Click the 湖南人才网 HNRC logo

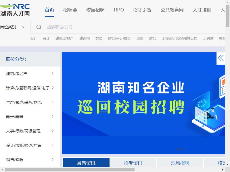tap(15, 10)
